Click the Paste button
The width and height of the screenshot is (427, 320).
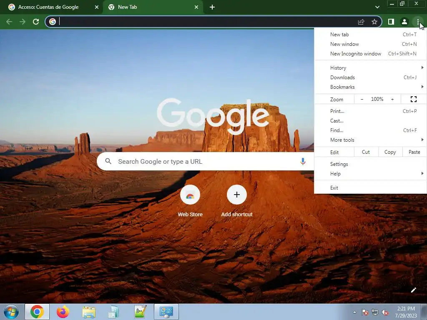414,152
